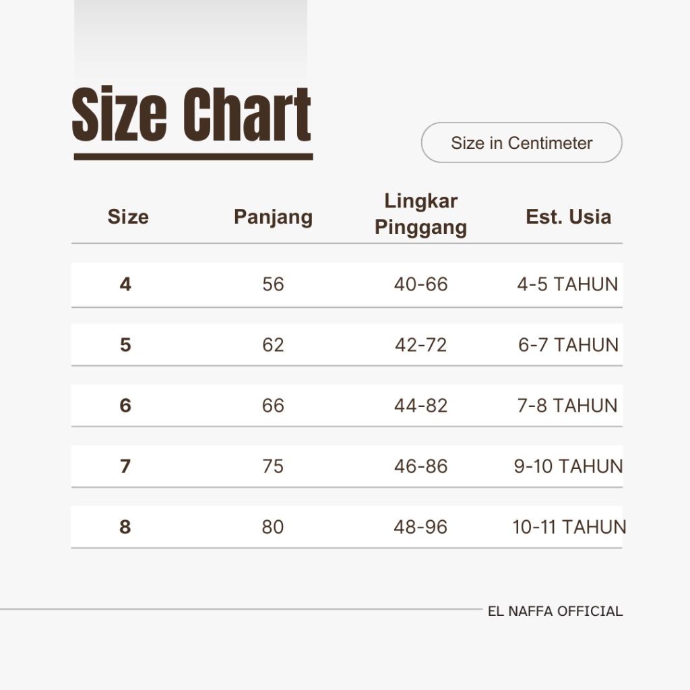Click the 4-5 TAHUN age cell
690x690 pixels.
tap(567, 284)
